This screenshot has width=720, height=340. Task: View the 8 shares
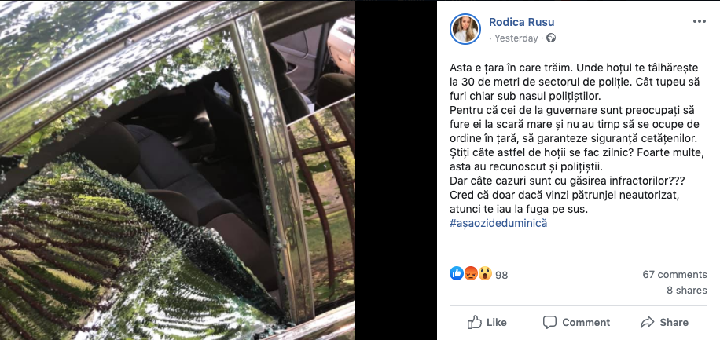coord(687,291)
